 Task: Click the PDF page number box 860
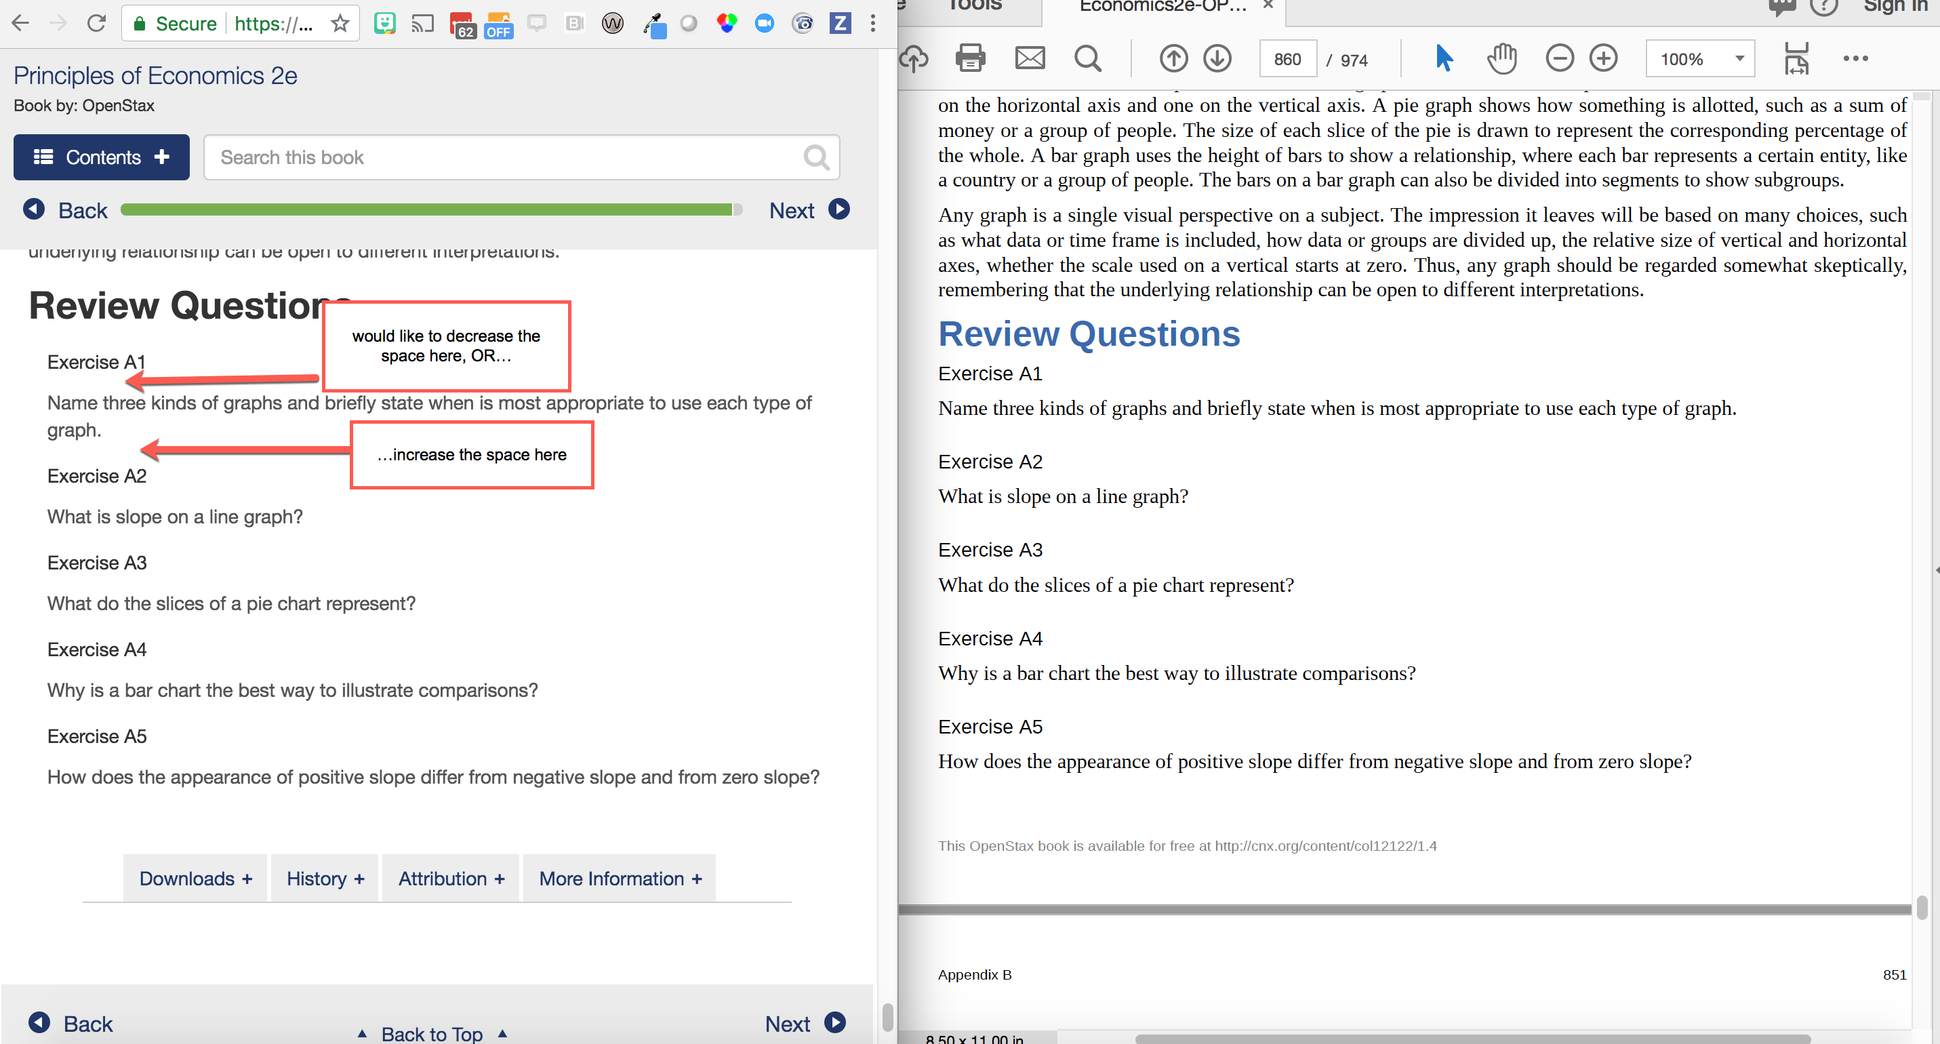pyautogui.click(x=1287, y=59)
